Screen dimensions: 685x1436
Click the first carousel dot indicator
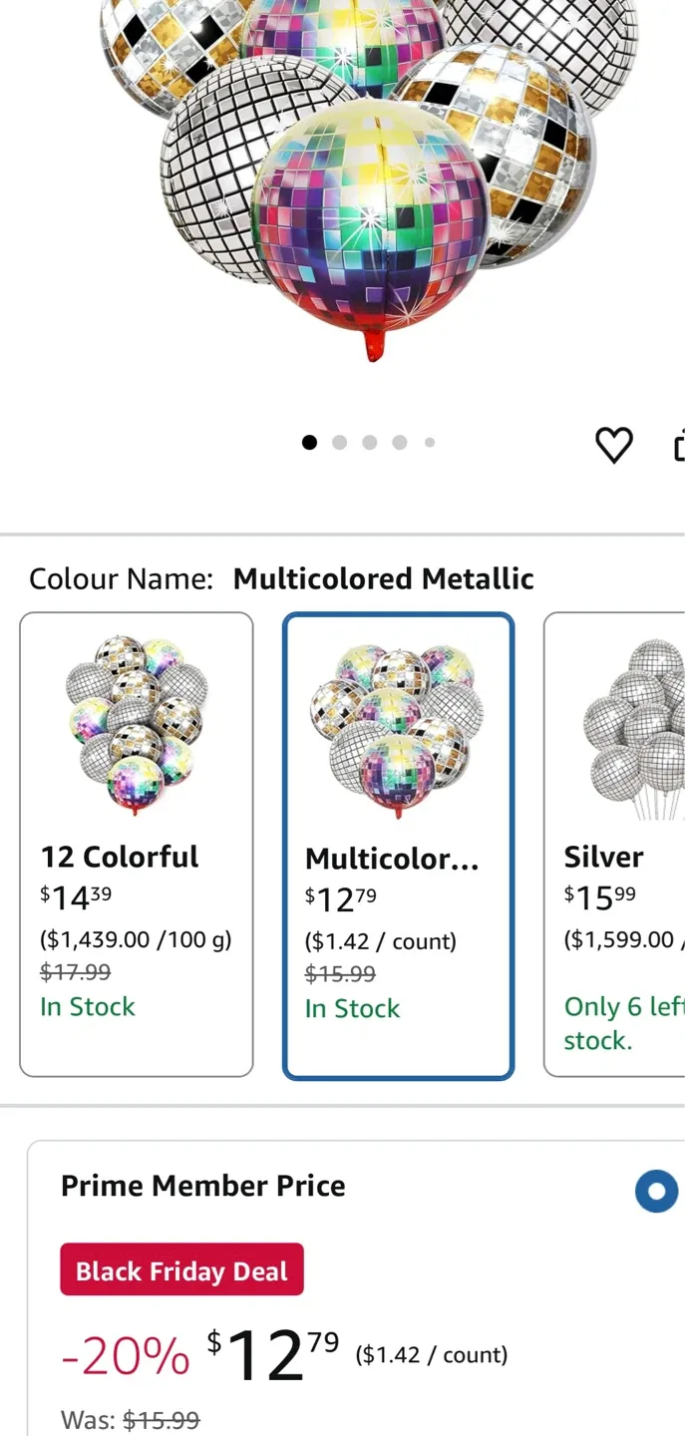310,442
